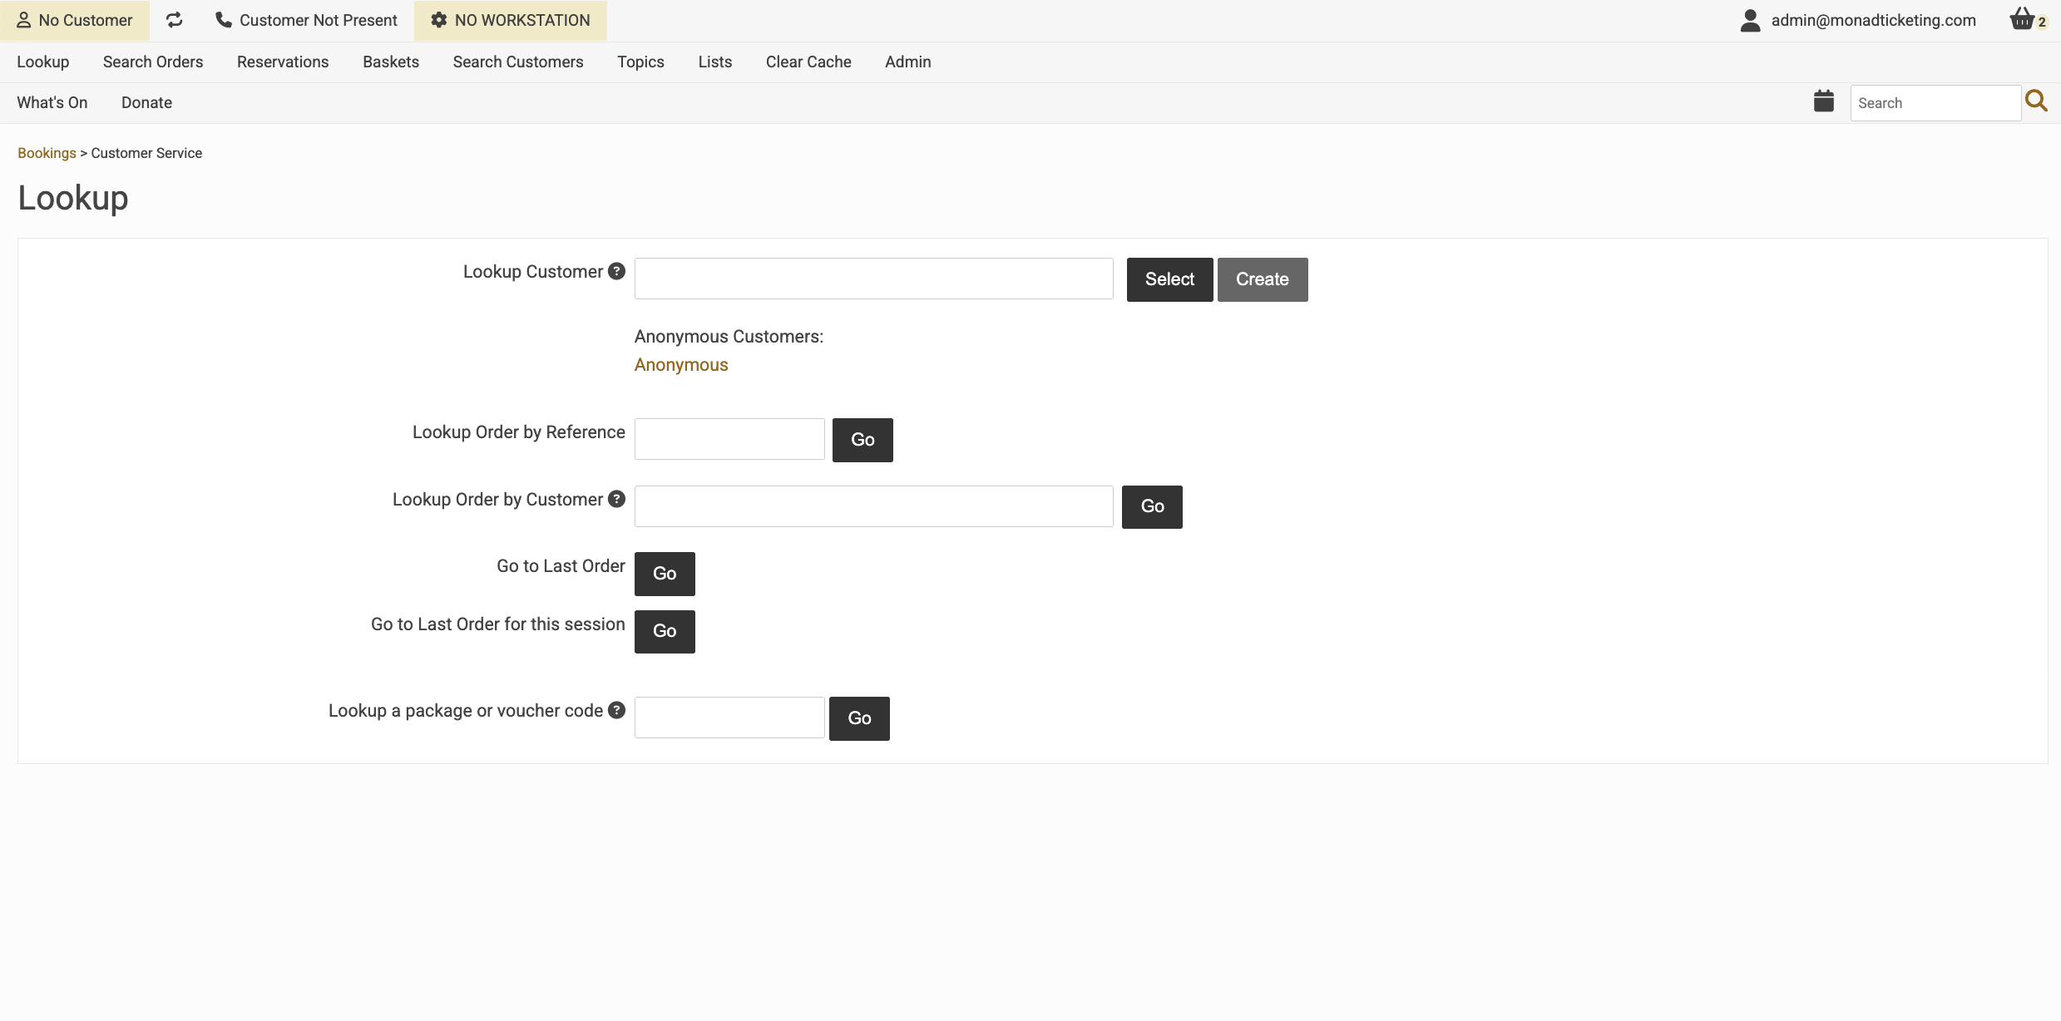Show help for Lookup Order by Customer
Image resolution: width=2061 pixels, height=1021 pixels.
pos(615,498)
